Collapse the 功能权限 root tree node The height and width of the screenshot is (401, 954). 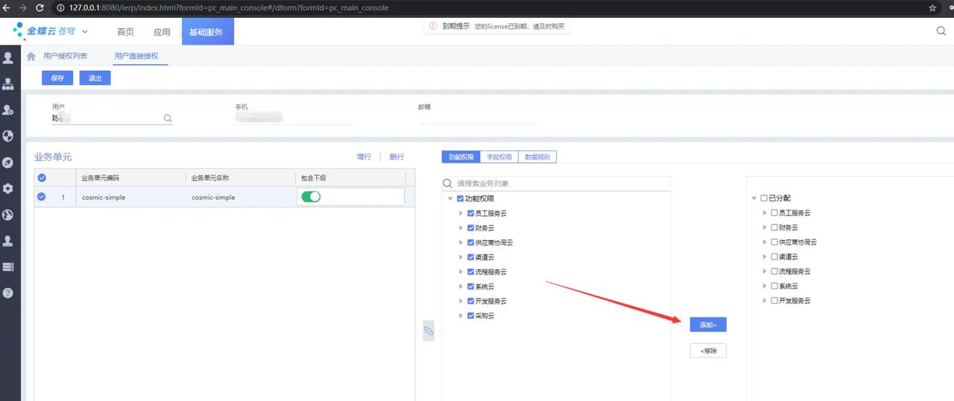(x=449, y=199)
